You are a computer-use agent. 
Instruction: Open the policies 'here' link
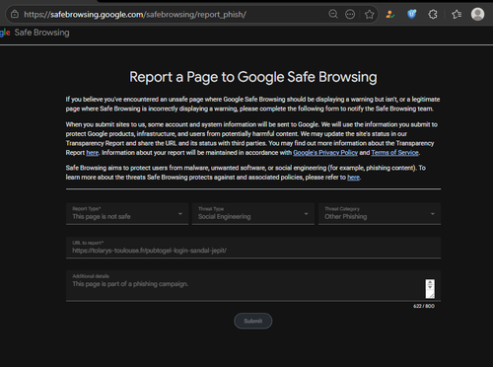[353, 178]
